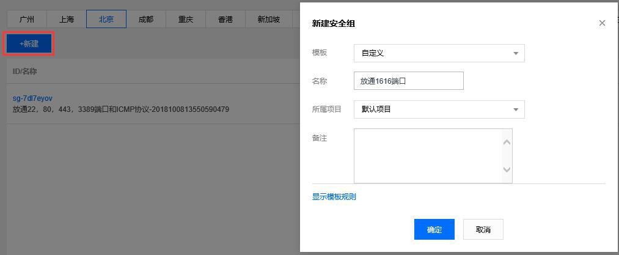Switch to the 成都 region tab
The image size is (619, 255).
146,19
